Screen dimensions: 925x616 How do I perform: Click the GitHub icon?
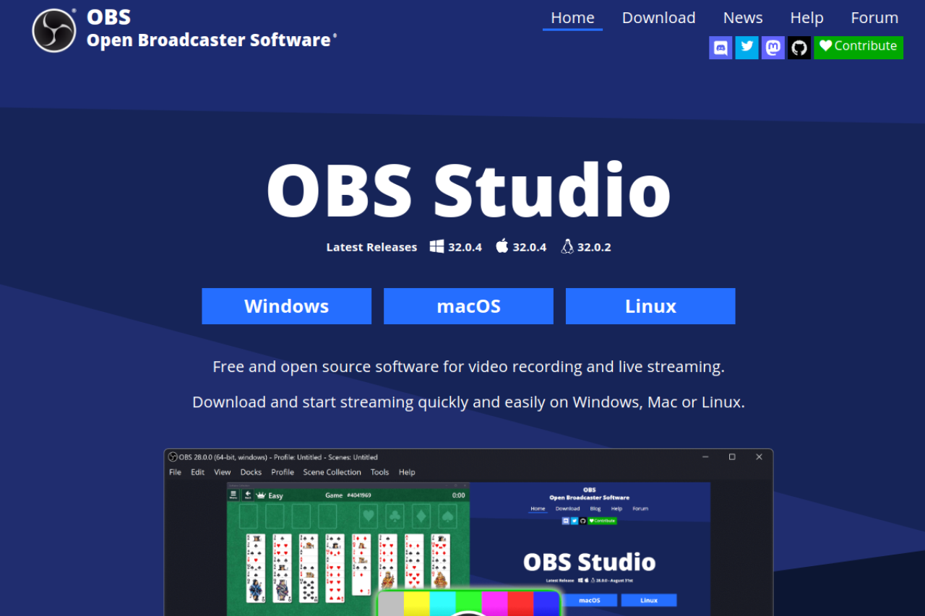click(x=799, y=48)
